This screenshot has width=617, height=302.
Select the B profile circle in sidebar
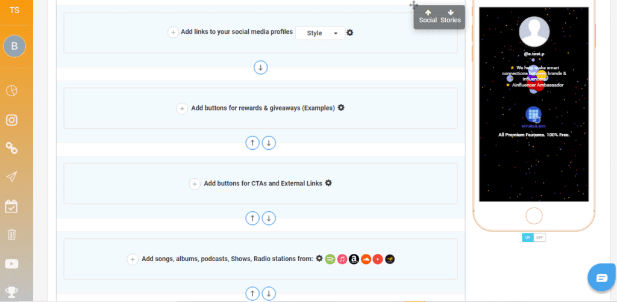pos(14,46)
